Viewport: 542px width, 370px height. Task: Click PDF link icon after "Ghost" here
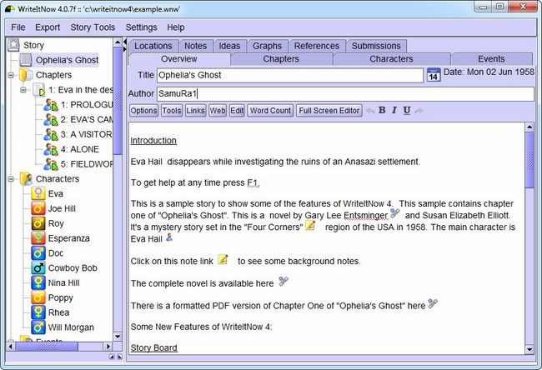click(x=433, y=303)
